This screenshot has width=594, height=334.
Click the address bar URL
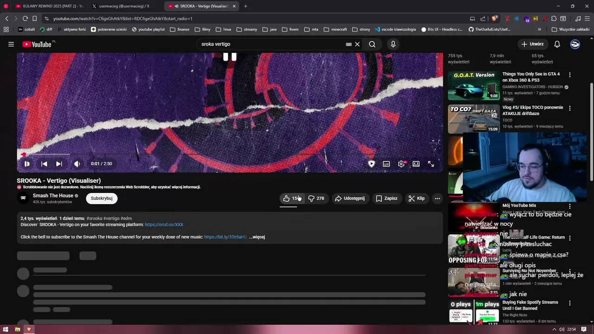(x=123, y=19)
